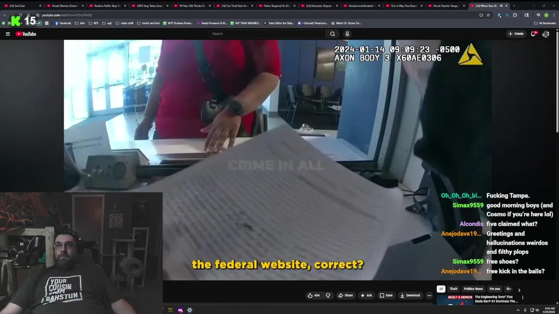Show more filter chips with right arrow

coord(519,290)
